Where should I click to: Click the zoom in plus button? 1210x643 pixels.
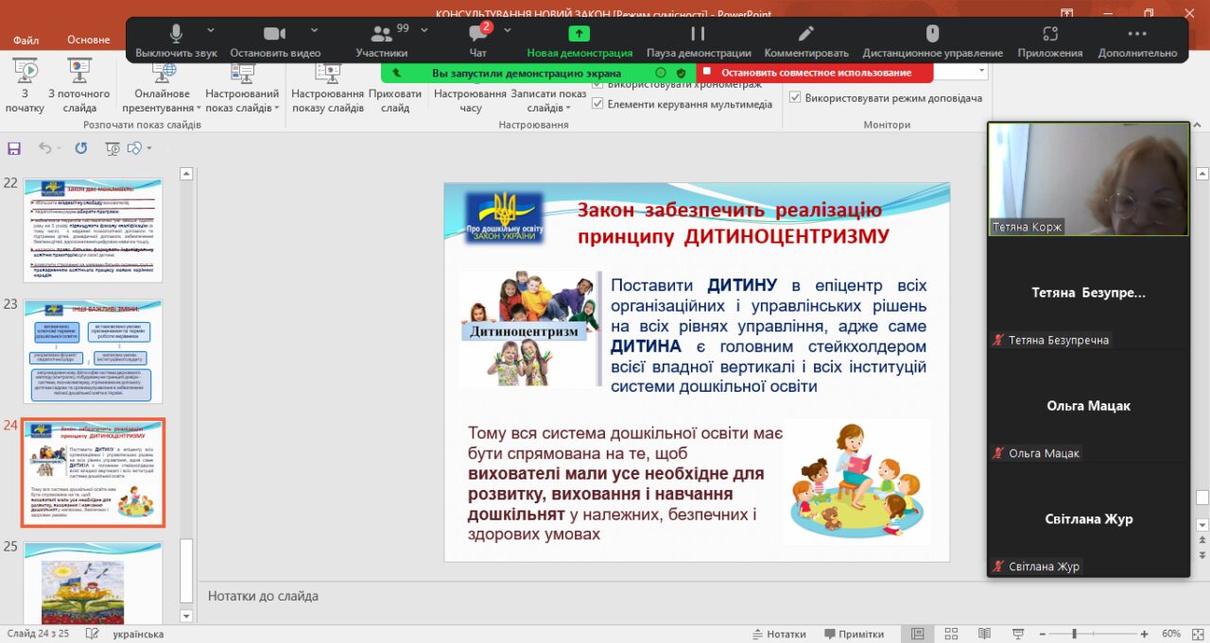coord(1144,634)
